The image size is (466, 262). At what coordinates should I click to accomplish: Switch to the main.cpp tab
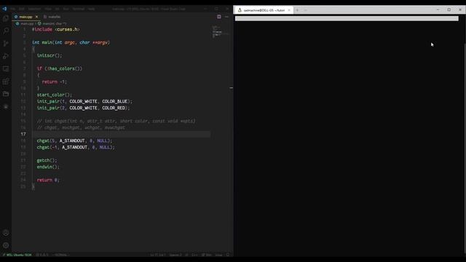point(25,17)
